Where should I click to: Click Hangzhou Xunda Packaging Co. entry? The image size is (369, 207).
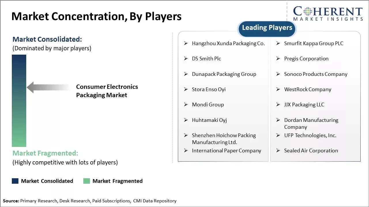coord(228,43)
